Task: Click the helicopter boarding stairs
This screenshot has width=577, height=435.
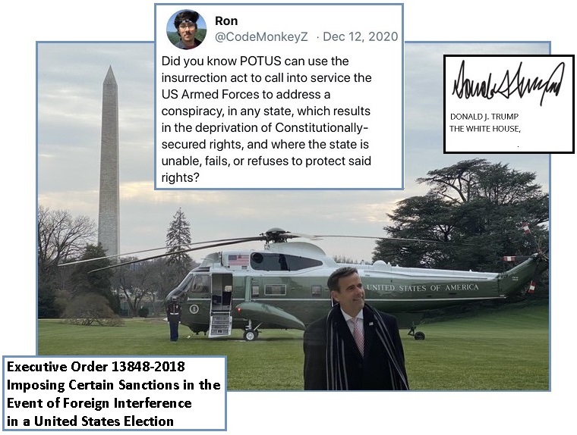Action: (x=219, y=322)
